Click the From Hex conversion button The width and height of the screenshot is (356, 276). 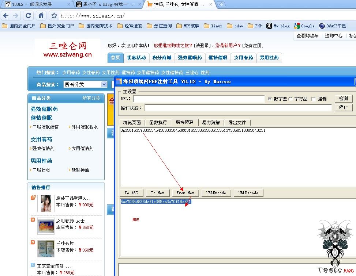click(x=185, y=193)
